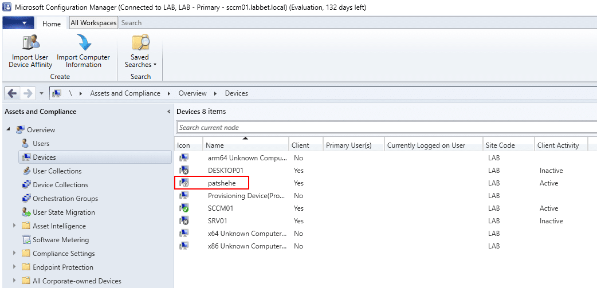Sort by the Client Activity column header
The height and width of the screenshot is (288, 597).
tap(561, 145)
